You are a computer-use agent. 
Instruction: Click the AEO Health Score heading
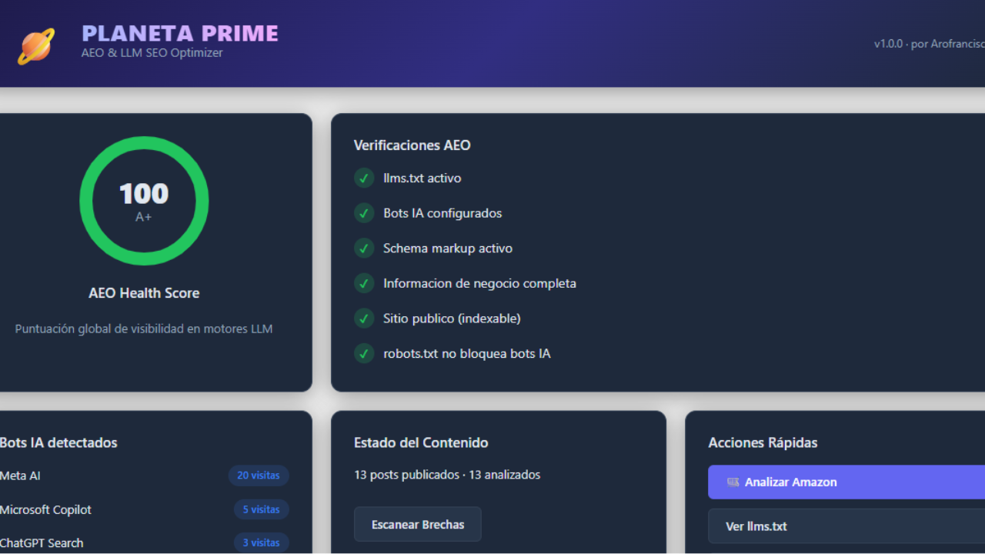144,293
